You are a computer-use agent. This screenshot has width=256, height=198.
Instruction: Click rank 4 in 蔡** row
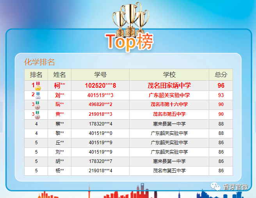36,124
